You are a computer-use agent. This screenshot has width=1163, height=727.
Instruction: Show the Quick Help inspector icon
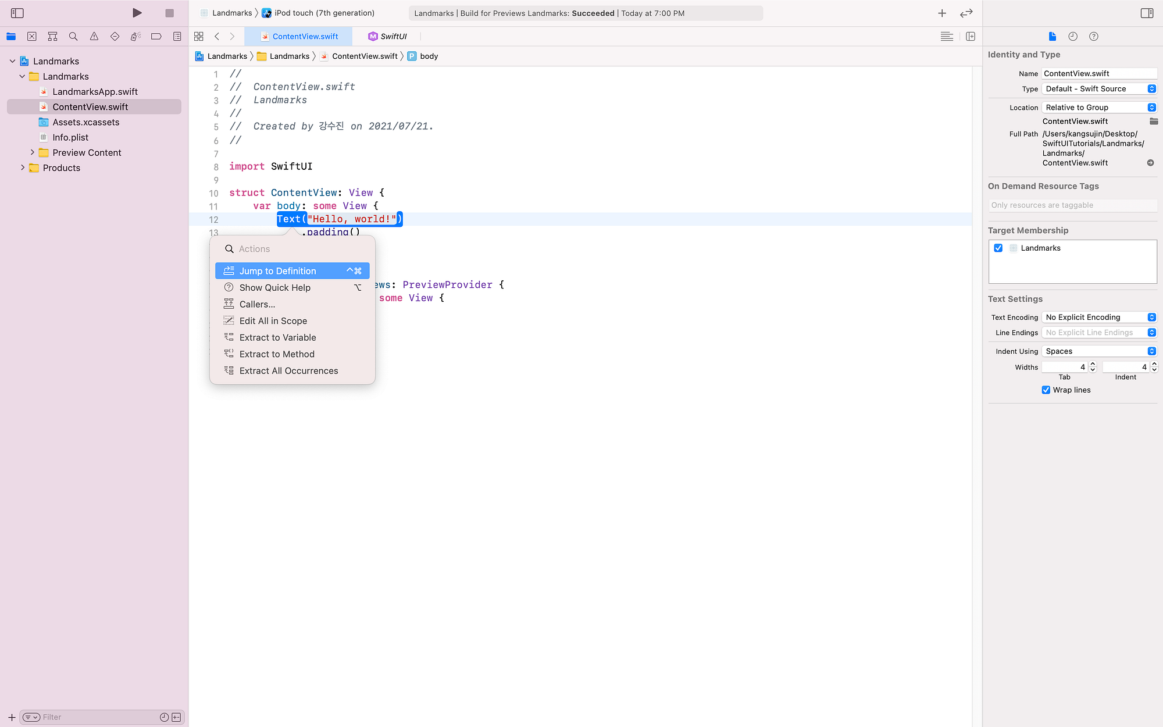1094,36
